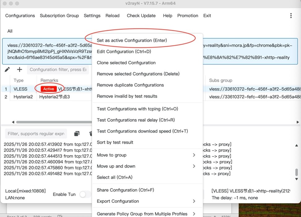
Task: Click the trash icon to clear log
Action: (90, 134)
